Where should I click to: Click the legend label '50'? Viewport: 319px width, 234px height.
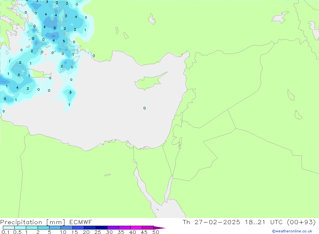[x=156, y=232]
